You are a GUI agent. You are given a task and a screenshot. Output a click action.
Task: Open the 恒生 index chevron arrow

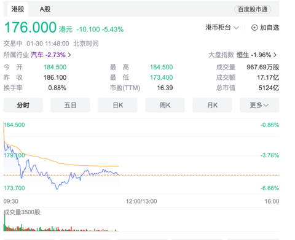tap(275, 55)
